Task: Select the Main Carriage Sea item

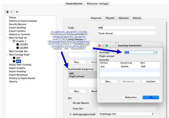Action: [x=18, y=51]
